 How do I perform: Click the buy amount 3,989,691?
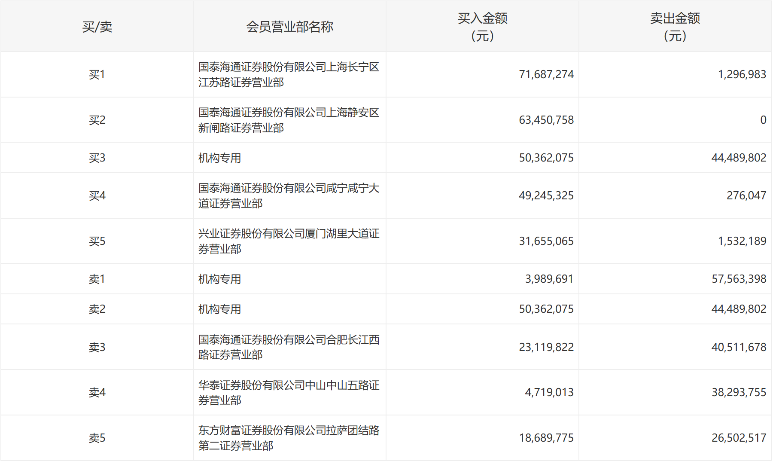point(549,279)
